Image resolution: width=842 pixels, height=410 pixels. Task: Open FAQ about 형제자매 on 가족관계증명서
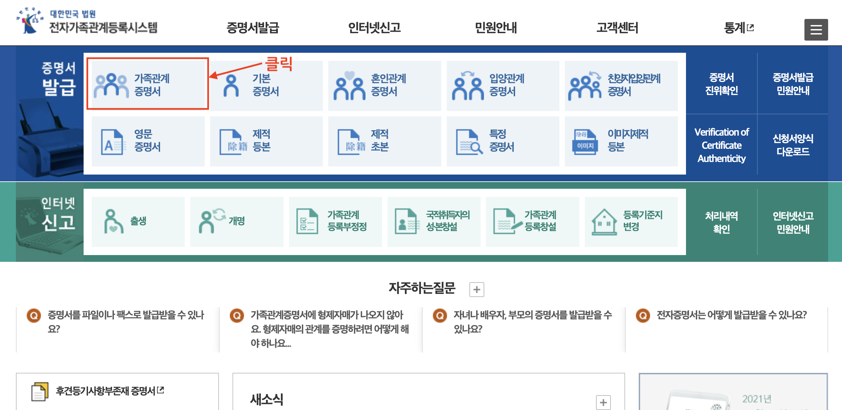coord(330,329)
